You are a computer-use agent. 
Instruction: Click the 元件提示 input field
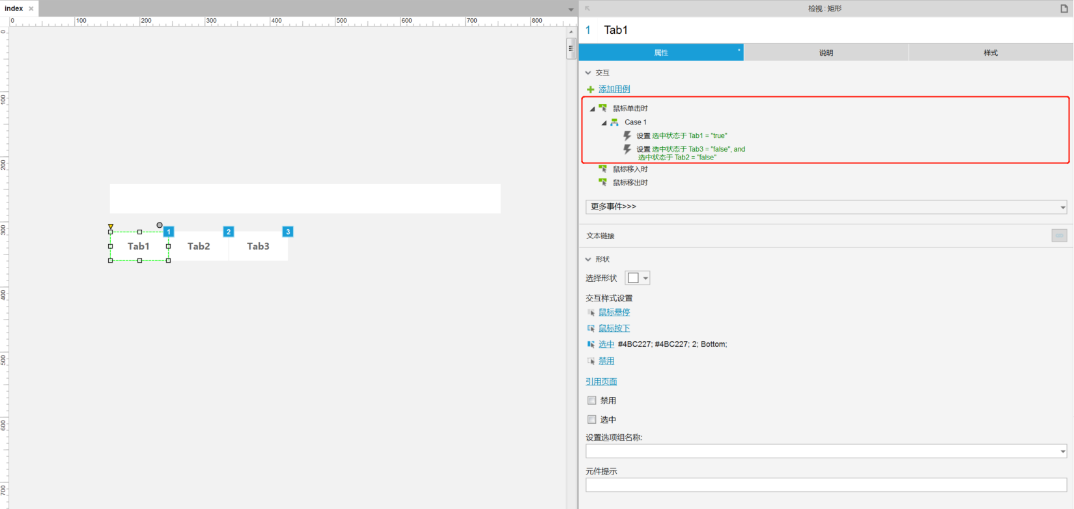click(826, 485)
